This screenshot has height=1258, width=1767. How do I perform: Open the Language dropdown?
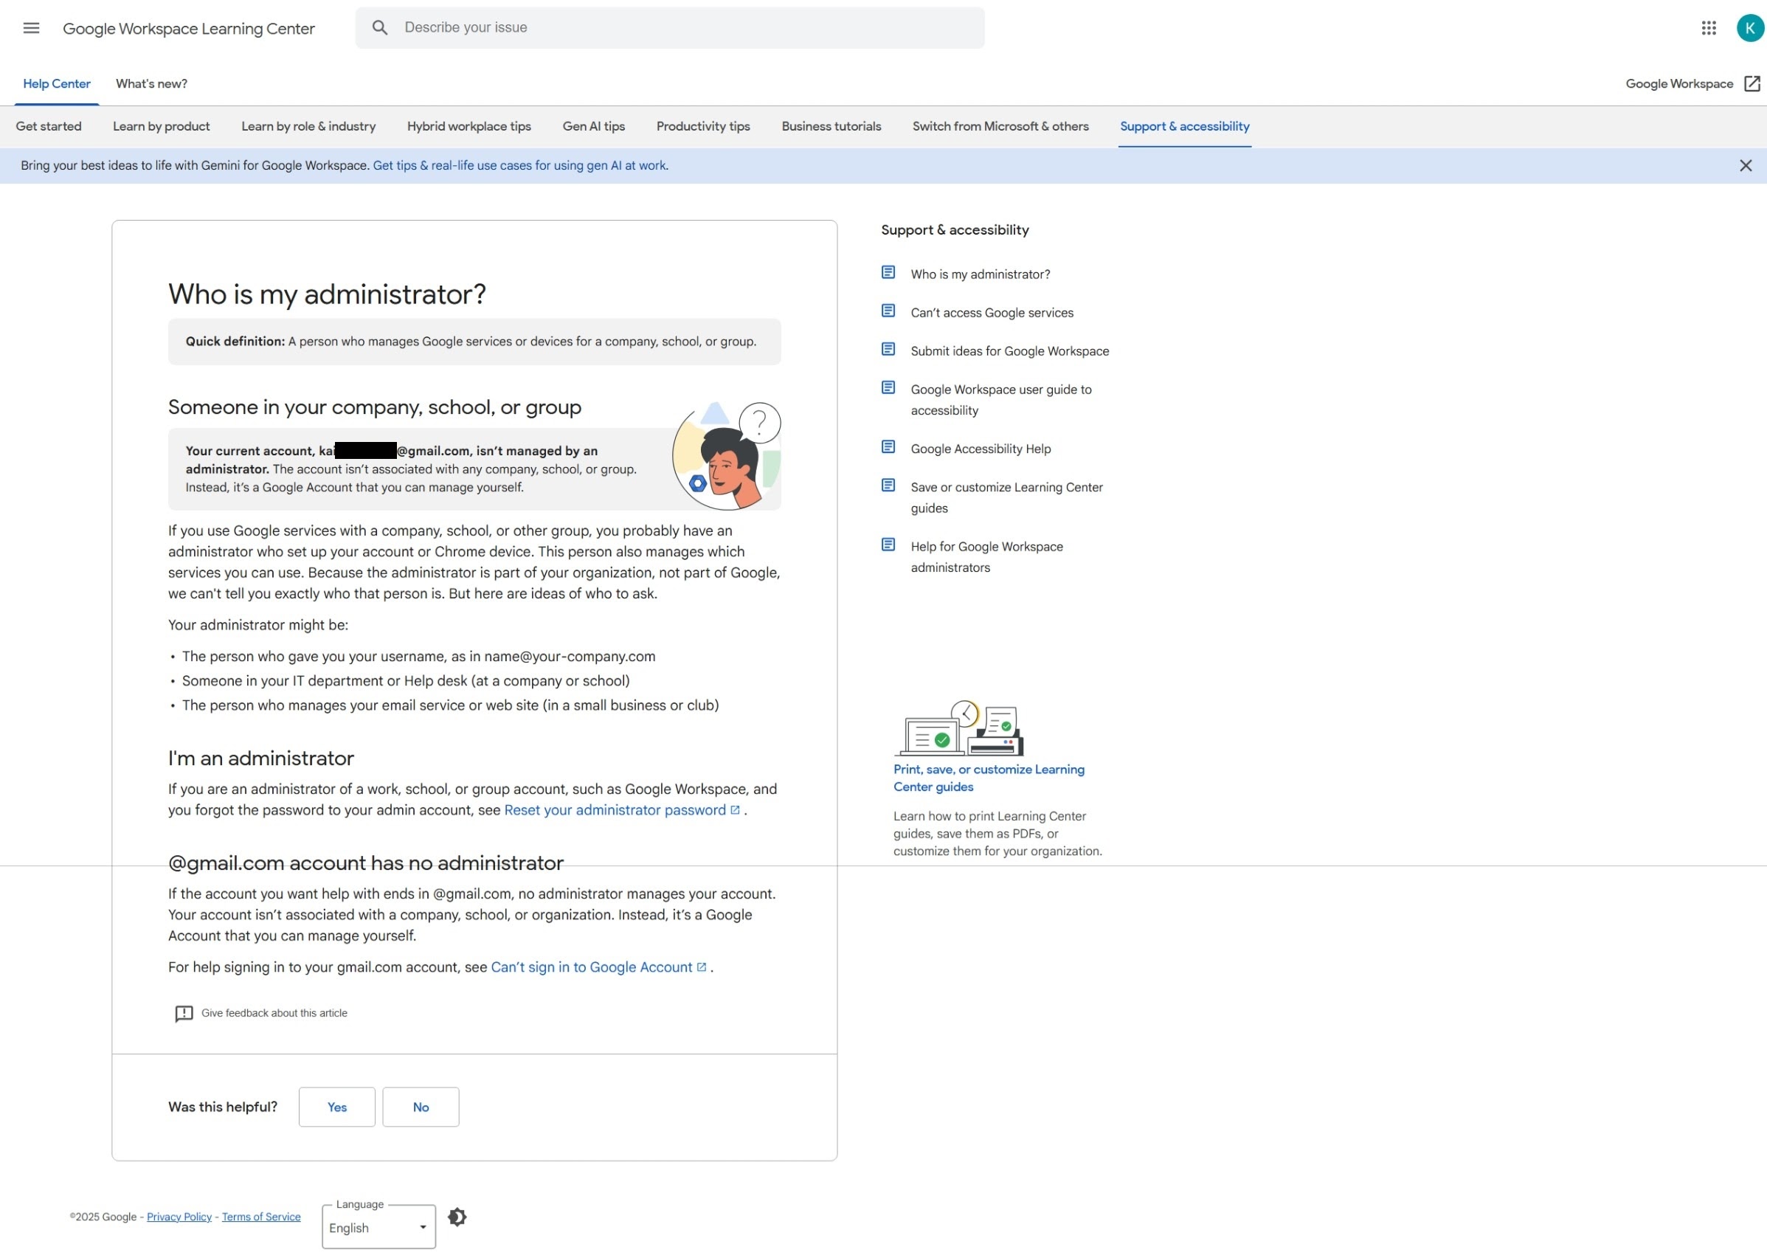pos(378,1228)
